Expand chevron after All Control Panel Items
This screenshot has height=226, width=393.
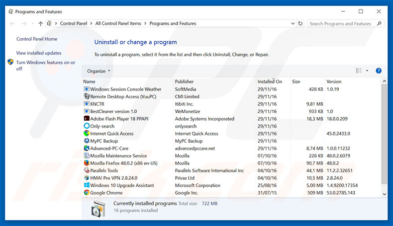pos(145,23)
